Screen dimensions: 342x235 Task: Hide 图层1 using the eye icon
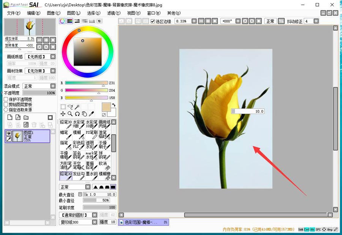pyautogui.click(x=8, y=133)
